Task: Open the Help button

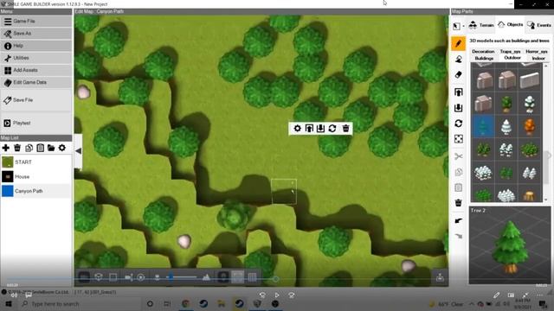Action: coord(36,46)
